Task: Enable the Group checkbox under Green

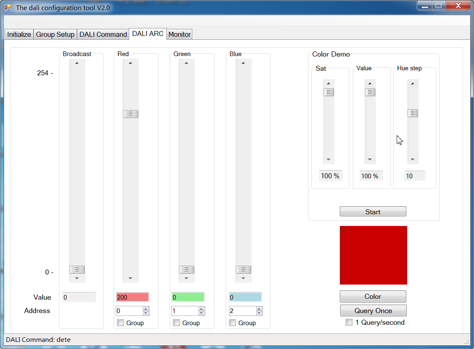Action: click(x=176, y=323)
